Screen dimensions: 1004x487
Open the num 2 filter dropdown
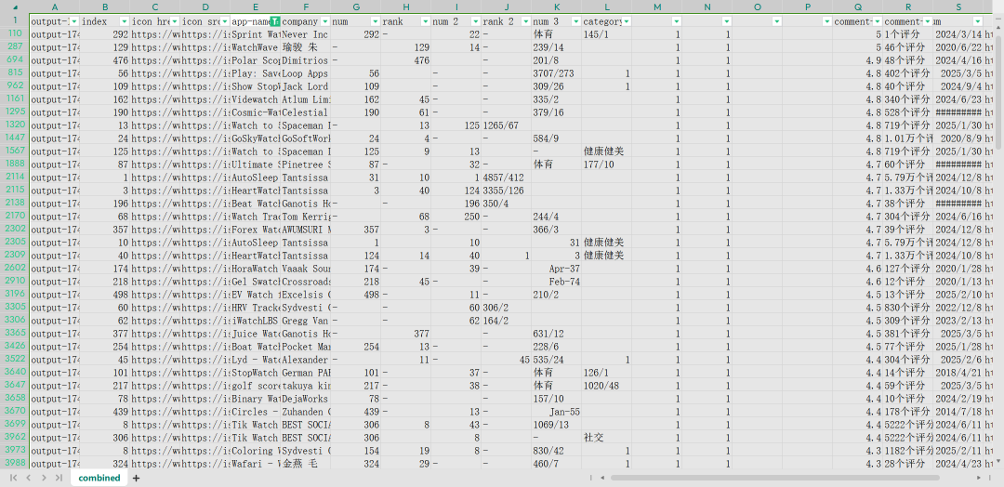[x=474, y=21]
